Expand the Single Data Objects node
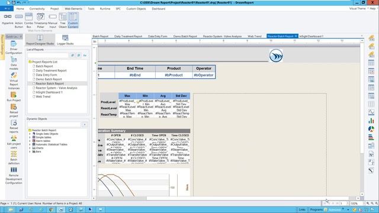The image size is (379, 213). click(x=30, y=134)
